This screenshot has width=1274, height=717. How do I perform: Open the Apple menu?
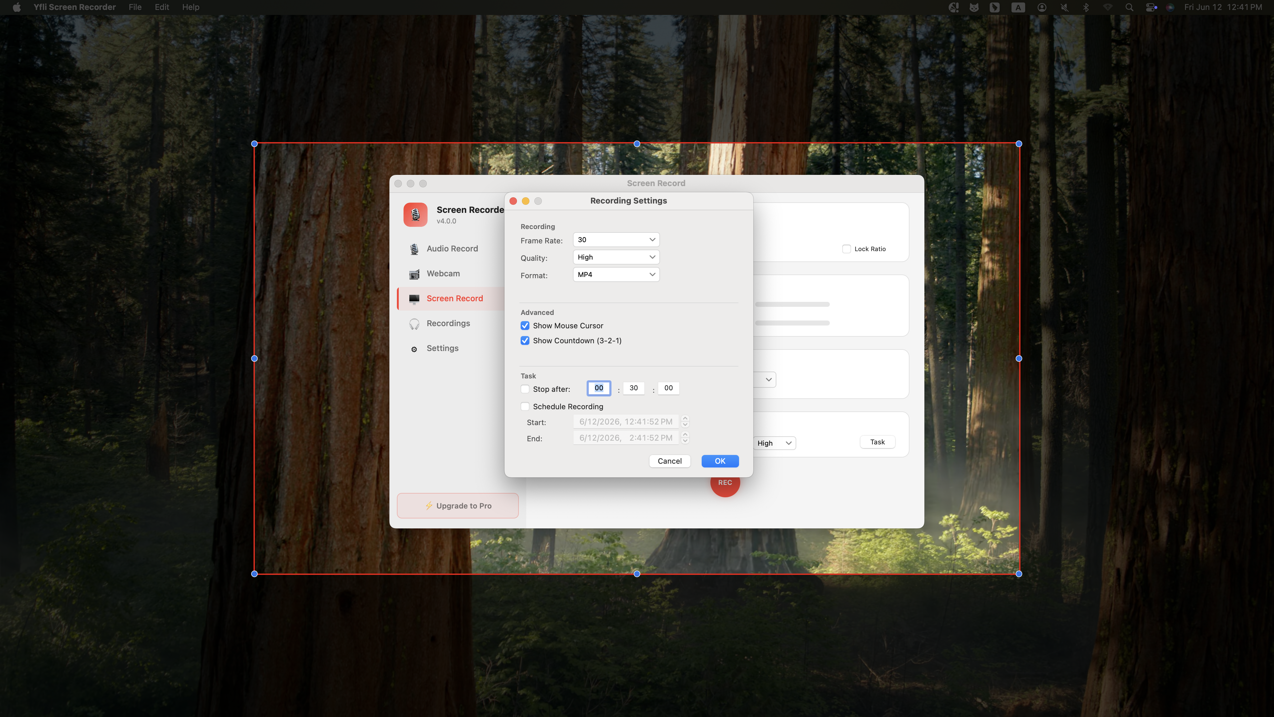[16, 7]
